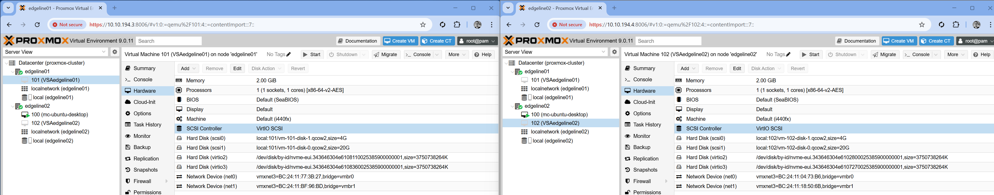This screenshot has height=195, width=994.
Task: Select local (edgeline01) storage in edgeline01 window
Action: (53, 97)
